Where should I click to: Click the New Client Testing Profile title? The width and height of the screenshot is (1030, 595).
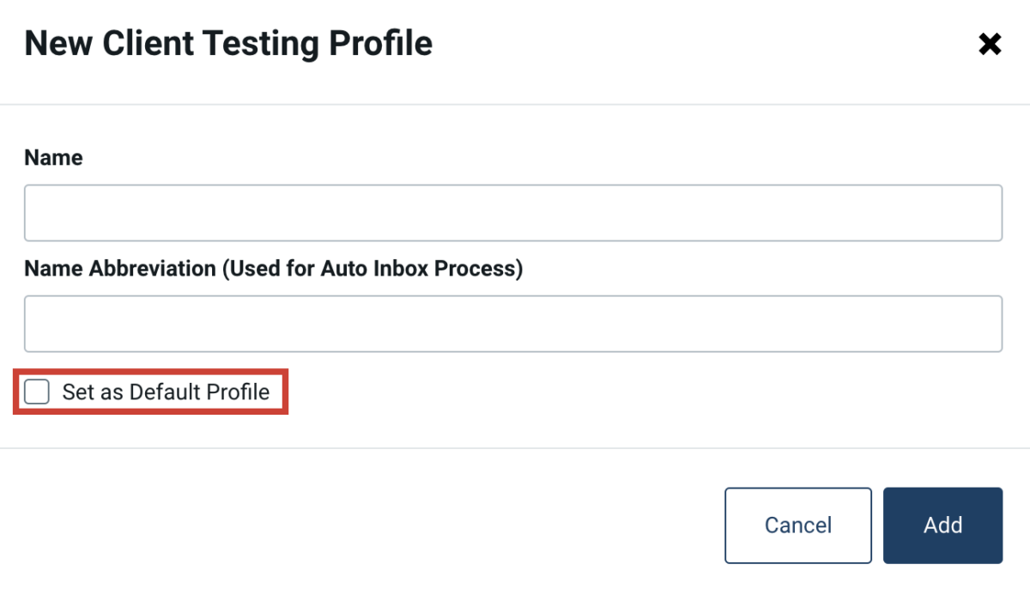tap(229, 43)
